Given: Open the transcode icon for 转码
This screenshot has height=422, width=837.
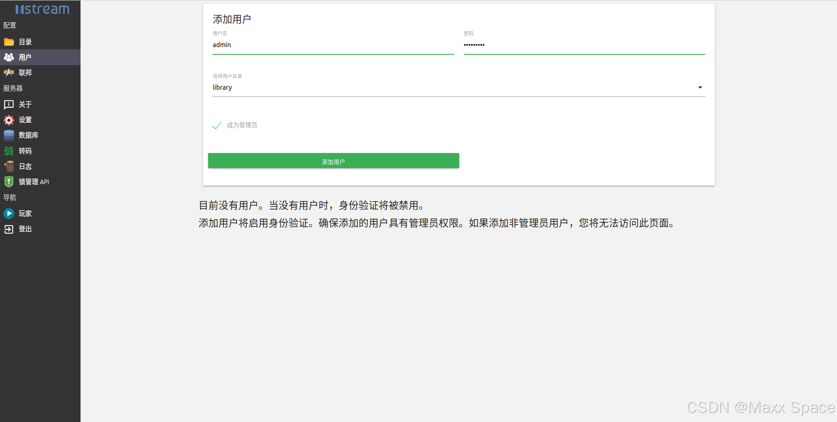Looking at the screenshot, I should 9,151.
